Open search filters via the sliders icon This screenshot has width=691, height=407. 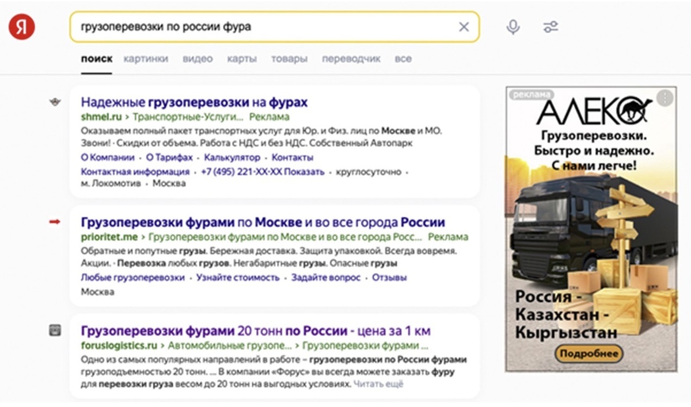pyautogui.click(x=550, y=26)
